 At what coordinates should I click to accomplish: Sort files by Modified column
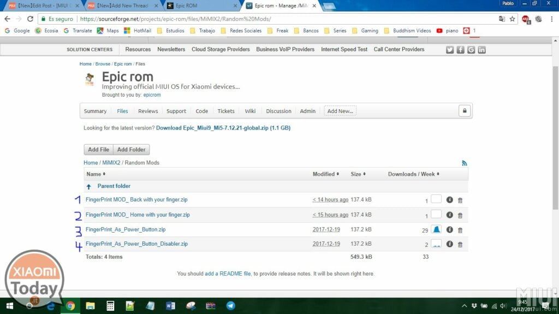coord(326,174)
